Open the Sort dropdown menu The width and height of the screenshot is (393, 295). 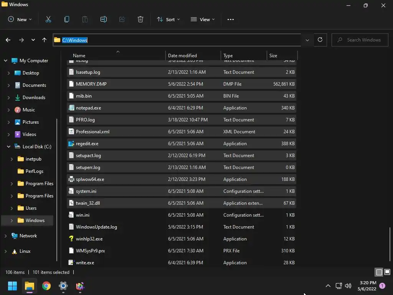[168, 19]
